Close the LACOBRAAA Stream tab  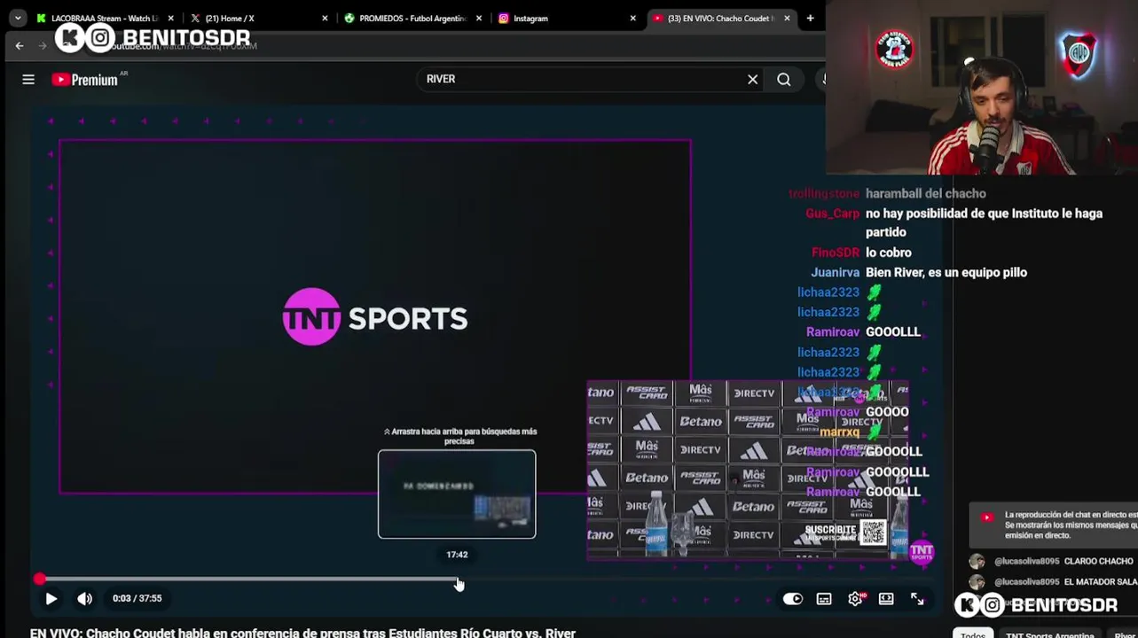[171, 18]
